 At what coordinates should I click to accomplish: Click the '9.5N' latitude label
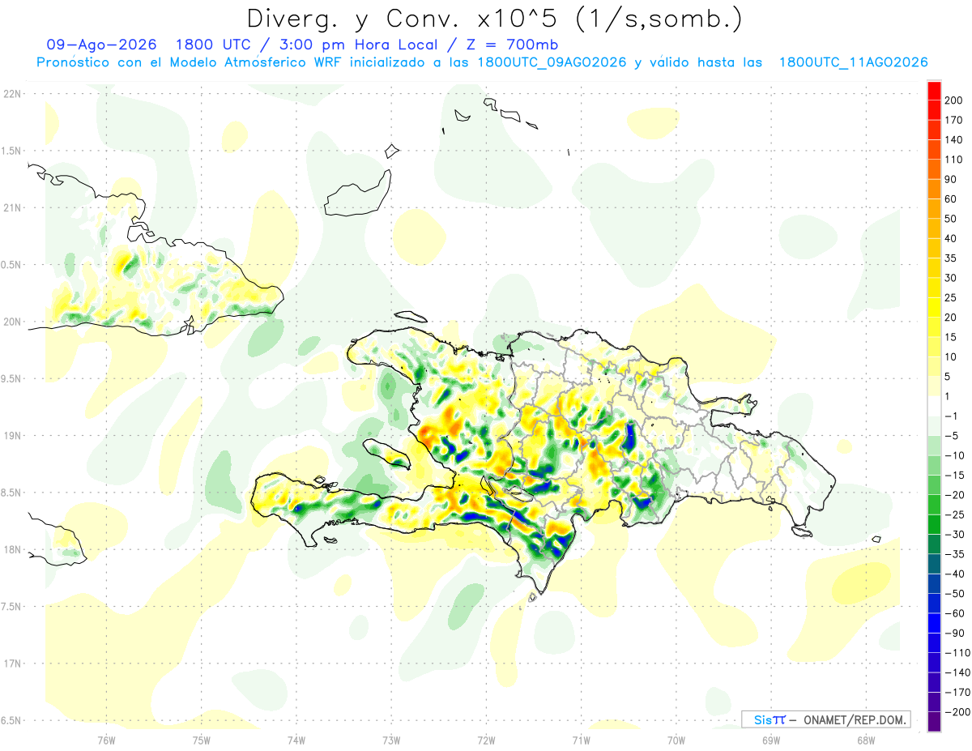pos(11,379)
